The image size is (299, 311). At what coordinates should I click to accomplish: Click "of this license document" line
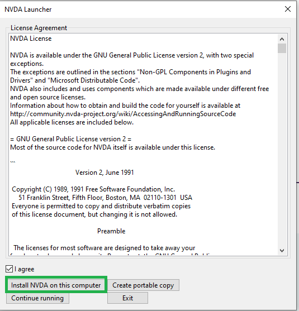94,214
